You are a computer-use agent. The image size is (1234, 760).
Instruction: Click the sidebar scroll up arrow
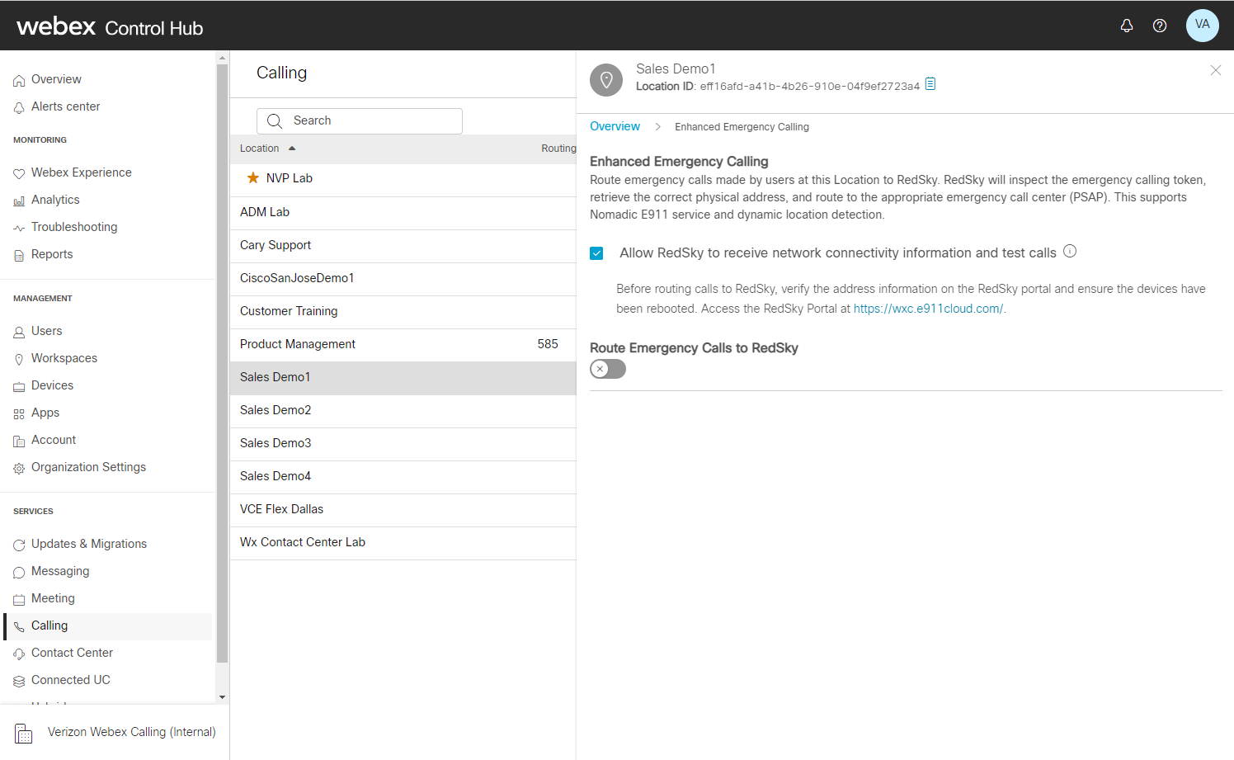(x=222, y=58)
